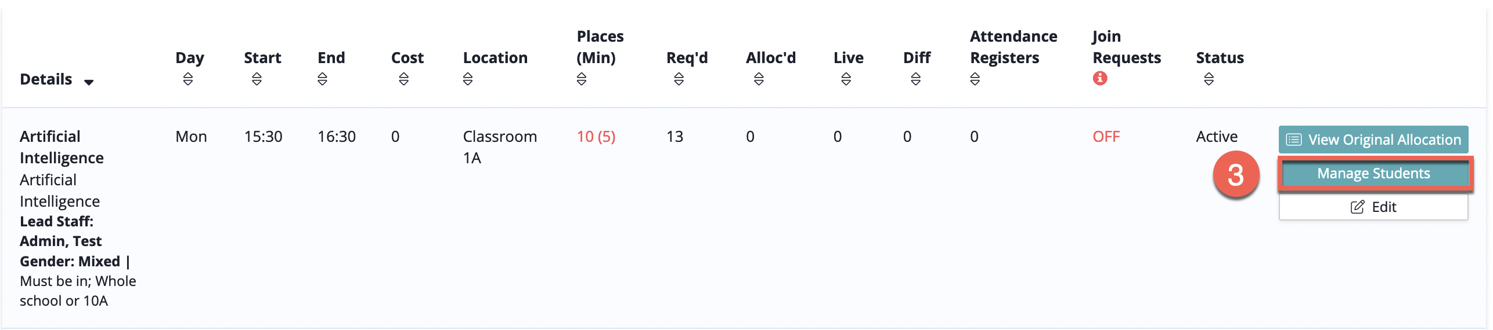Click sort icon under Cost column

pyautogui.click(x=403, y=79)
